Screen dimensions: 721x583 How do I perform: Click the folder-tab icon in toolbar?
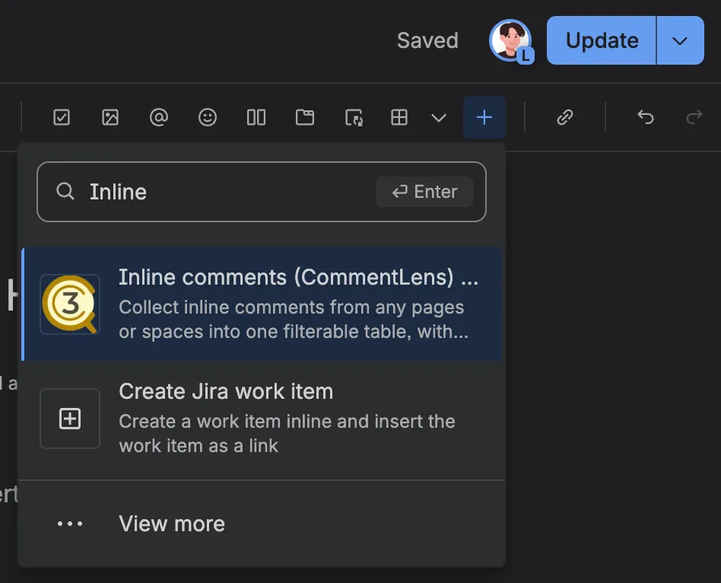click(x=305, y=117)
